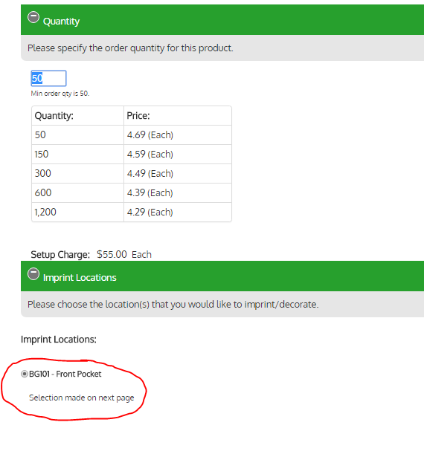The image size is (424, 454).
Task: Select the 150 quantity table row
Action: 132,155
